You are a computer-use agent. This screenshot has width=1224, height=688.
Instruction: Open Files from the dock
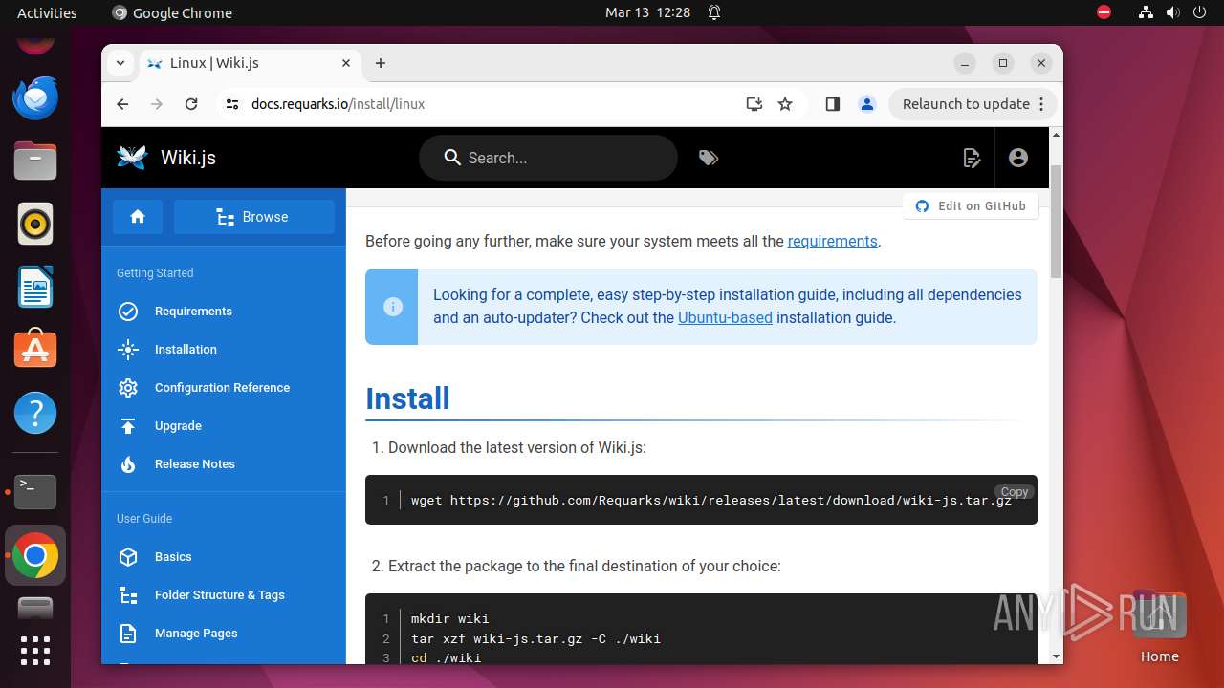pyautogui.click(x=35, y=161)
